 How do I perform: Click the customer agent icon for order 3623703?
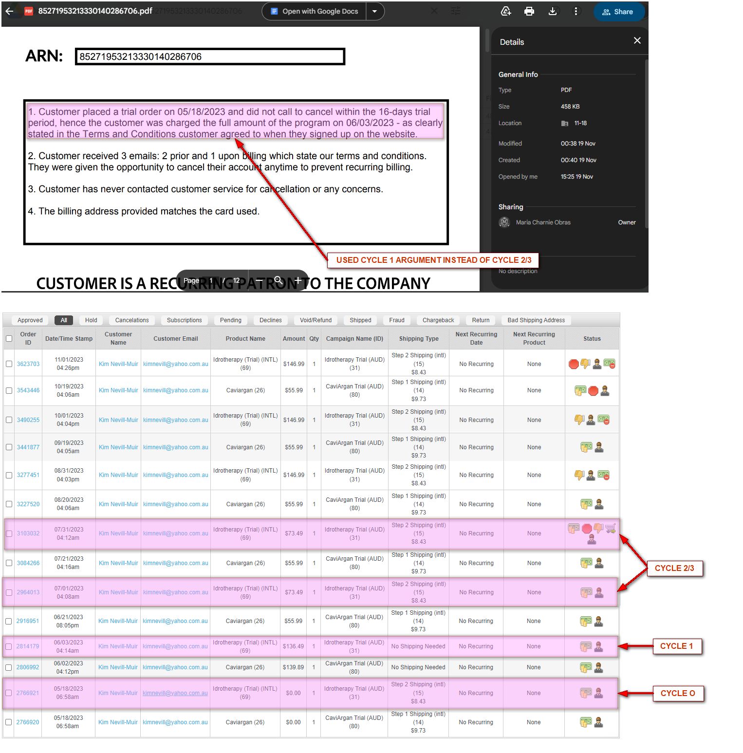point(597,364)
